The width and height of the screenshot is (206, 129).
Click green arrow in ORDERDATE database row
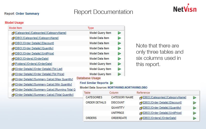coord(195,118)
